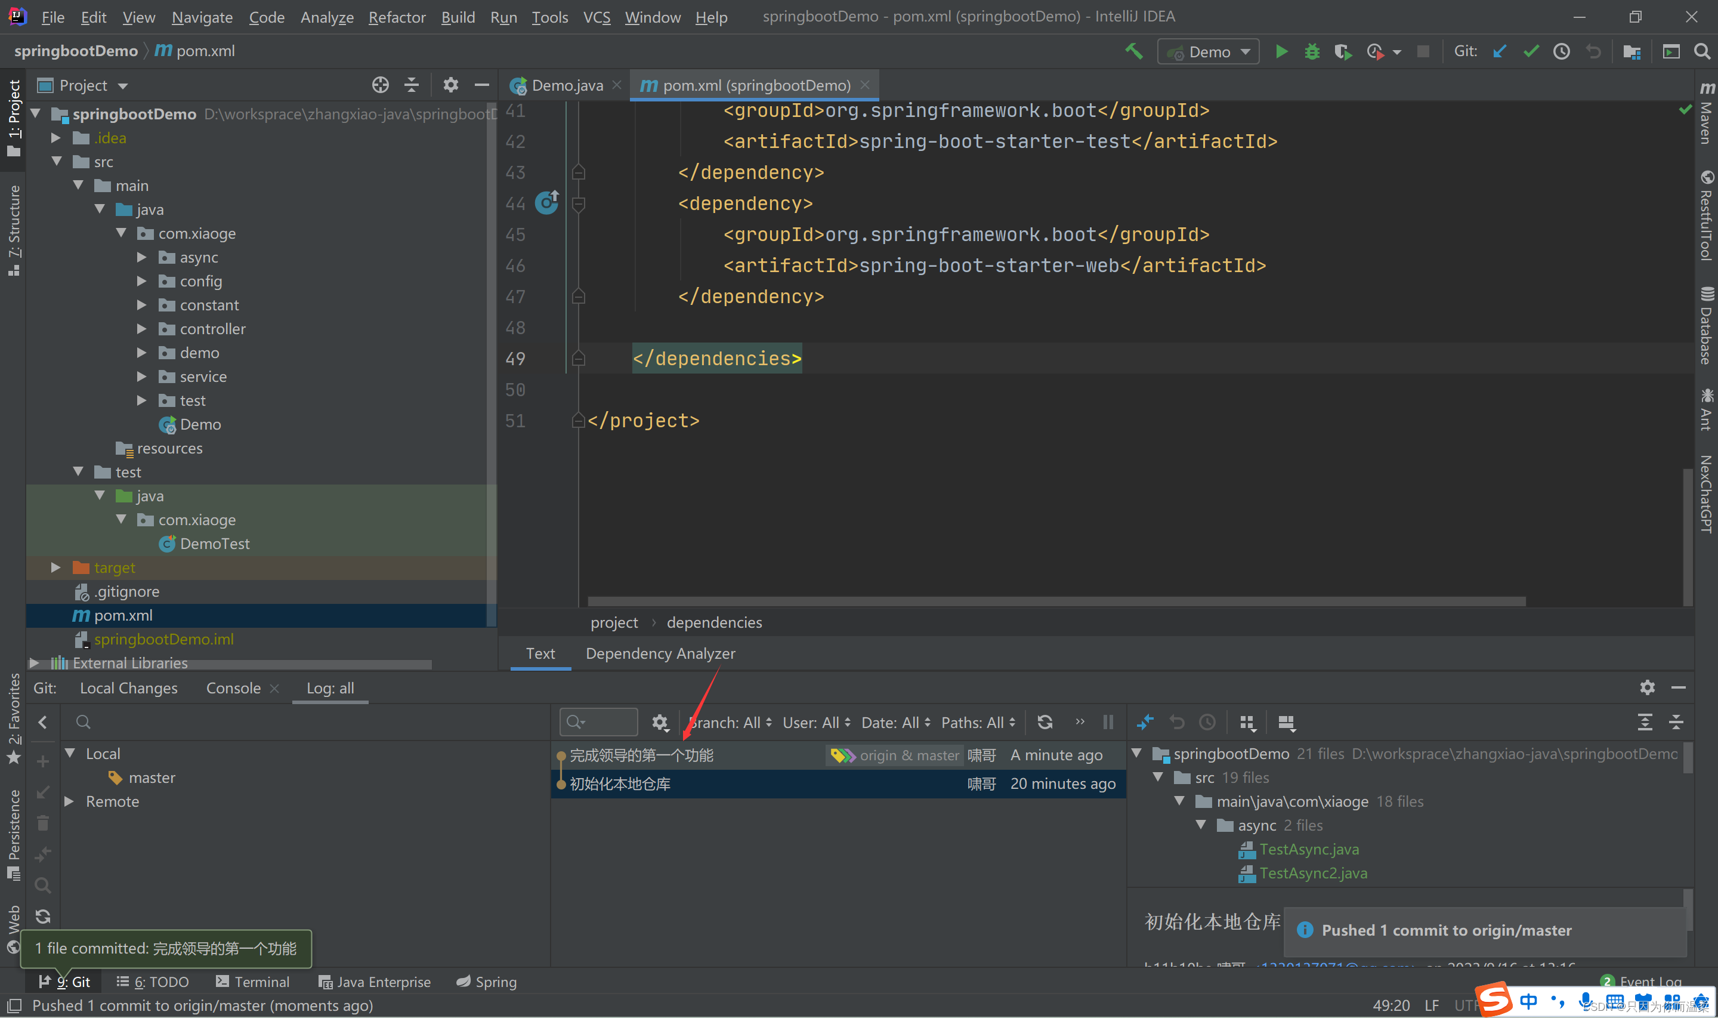
Task: Open Git show history clock icon
Action: pos(1561,51)
